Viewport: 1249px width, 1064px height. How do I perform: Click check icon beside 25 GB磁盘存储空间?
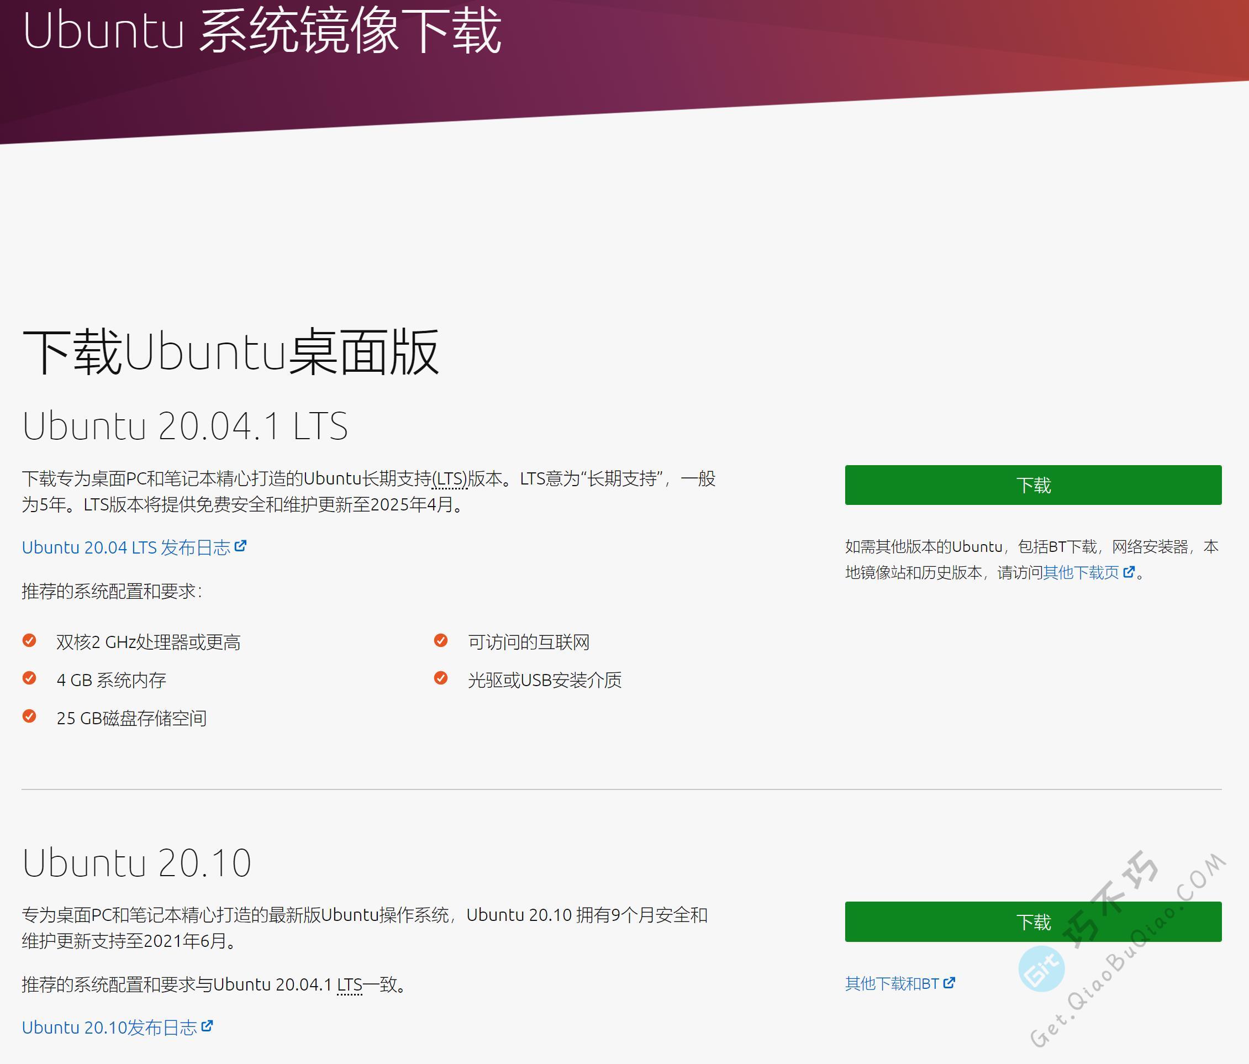click(x=29, y=715)
